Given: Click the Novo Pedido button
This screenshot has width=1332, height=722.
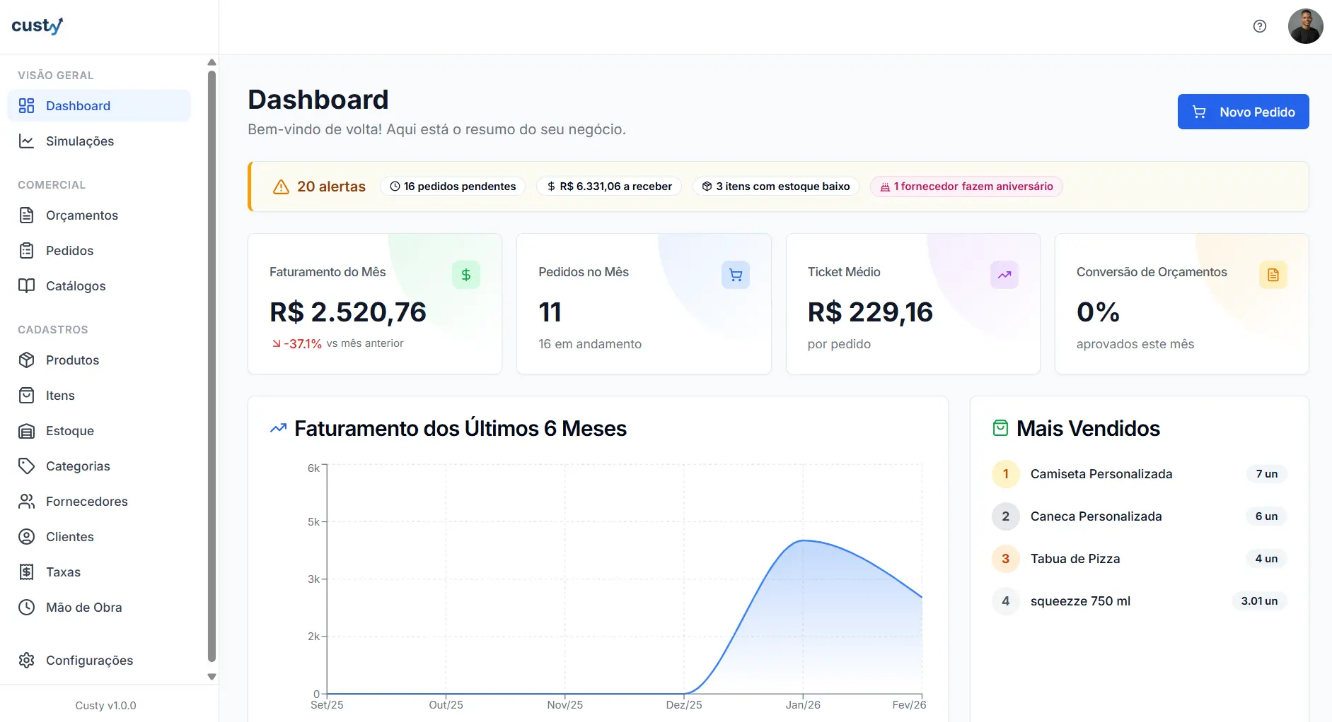Looking at the screenshot, I should (1243, 111).
